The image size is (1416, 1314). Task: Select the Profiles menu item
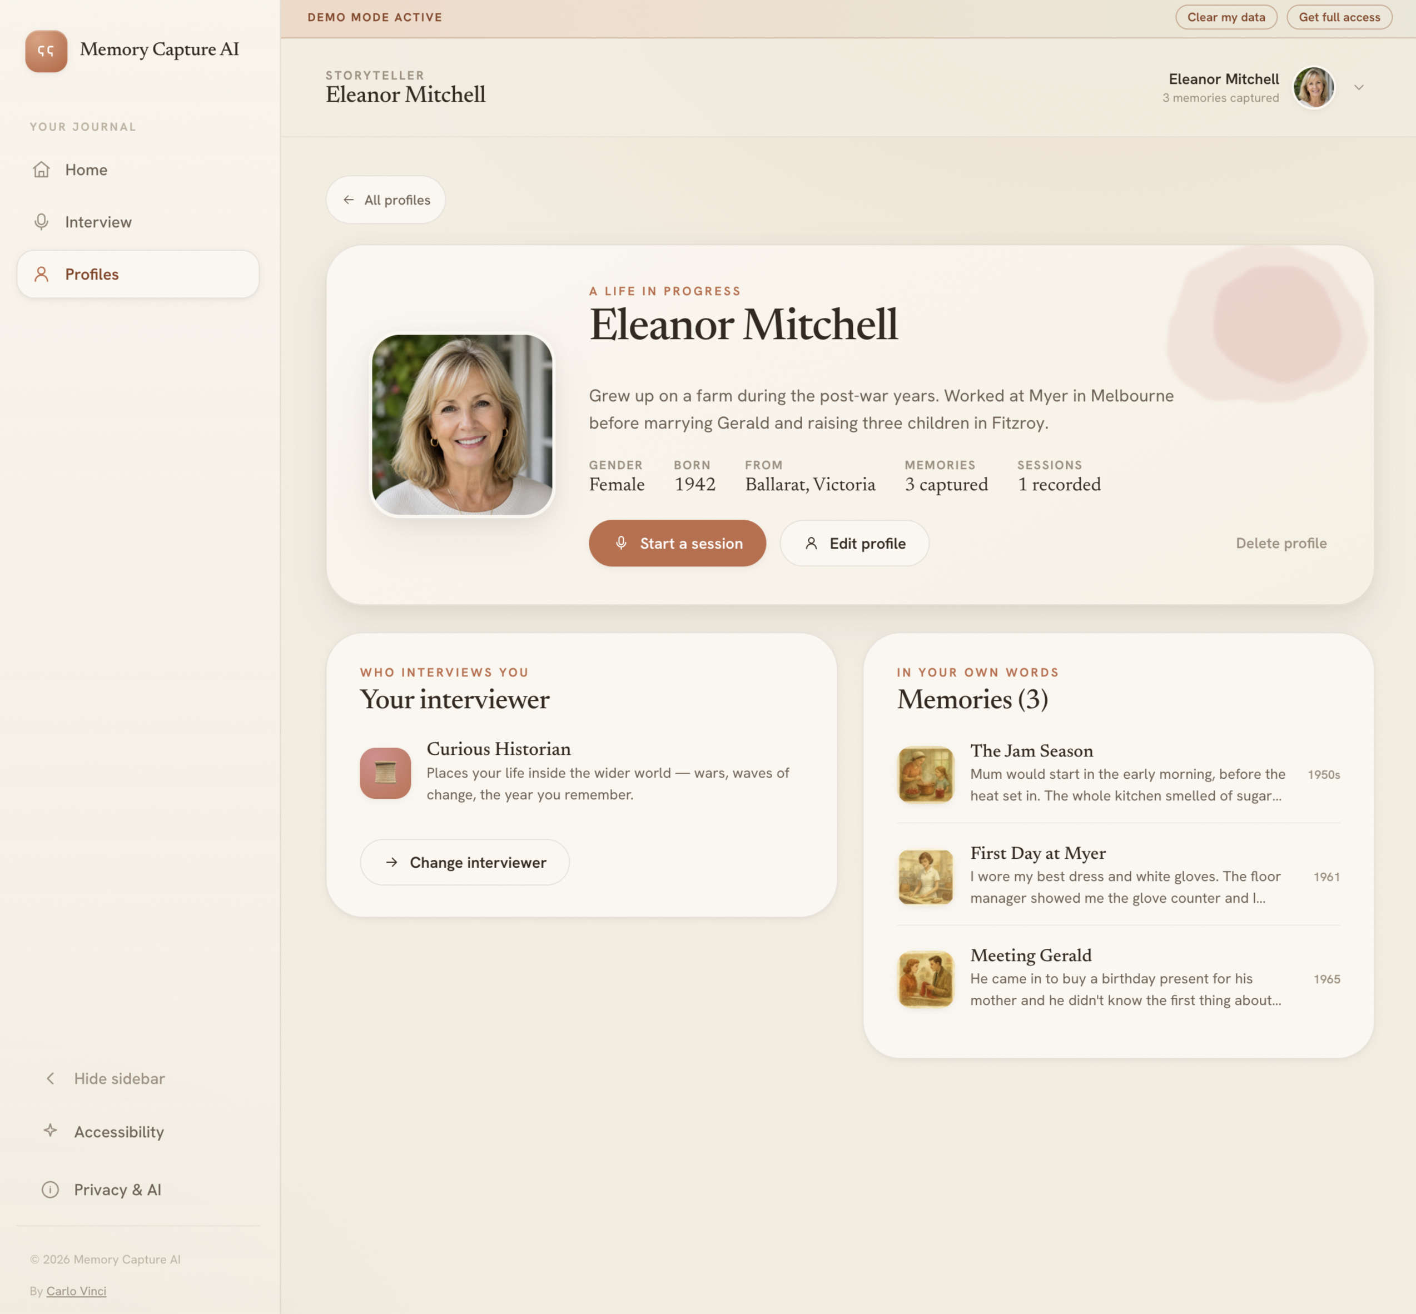(x=138, y=273)
